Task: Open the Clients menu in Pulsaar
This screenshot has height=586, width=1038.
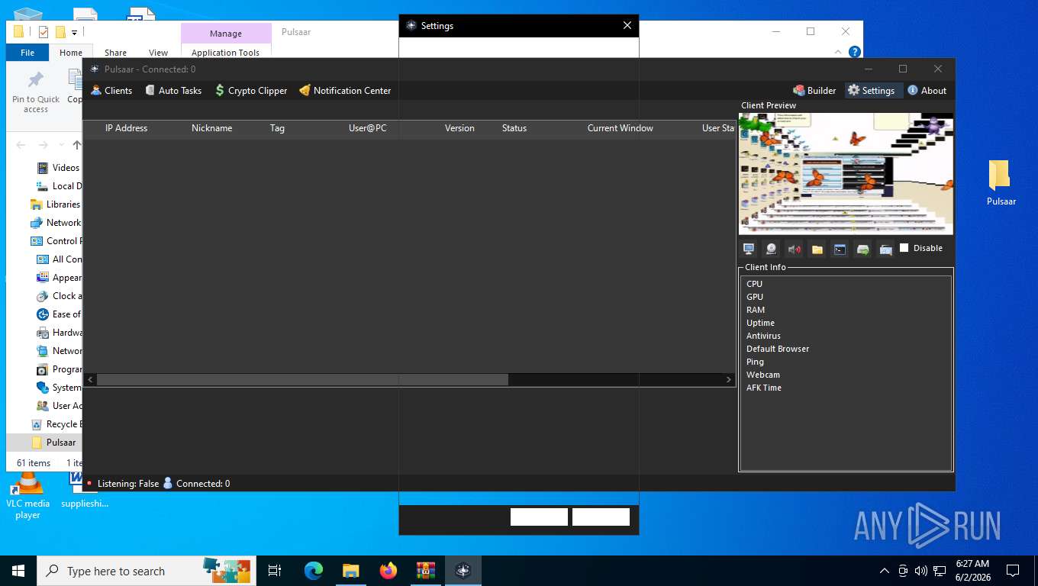Action: (x=111, y=90)
